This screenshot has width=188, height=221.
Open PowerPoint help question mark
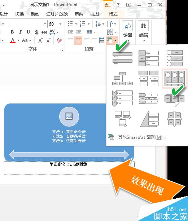pos(118,5)
